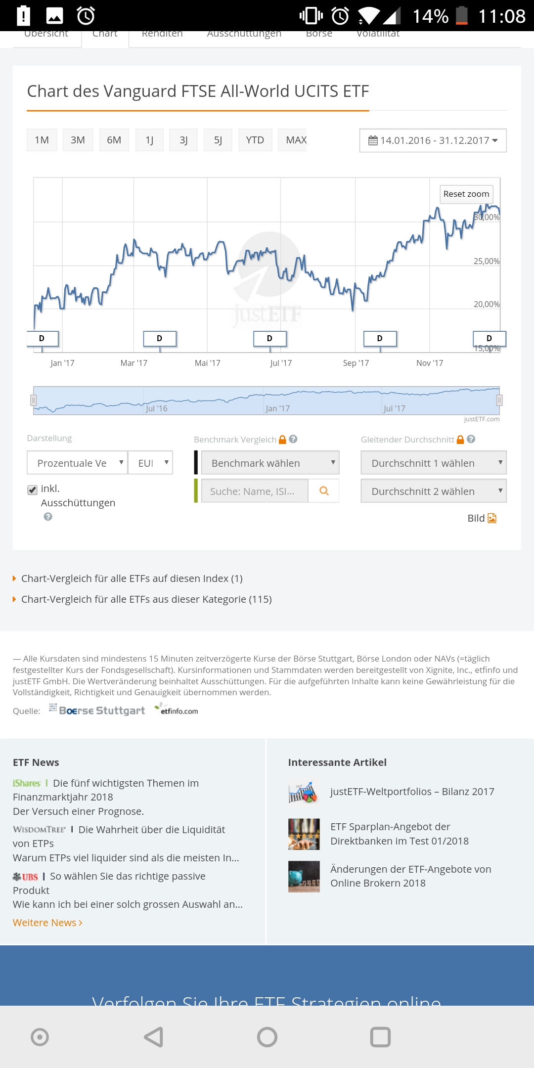Image resolution: width=534 pixels, height=1068 pixels.
Task: Open the date range picker dropdown
Action: pyautogui.click(x=433, y=140)
